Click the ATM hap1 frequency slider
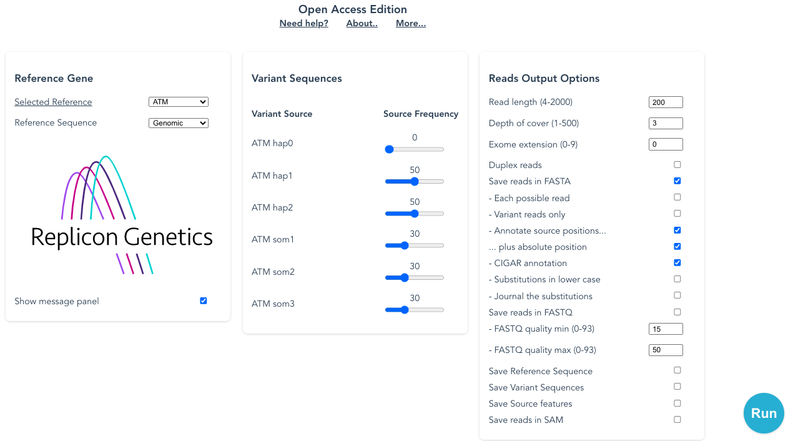 coord(414,181)
